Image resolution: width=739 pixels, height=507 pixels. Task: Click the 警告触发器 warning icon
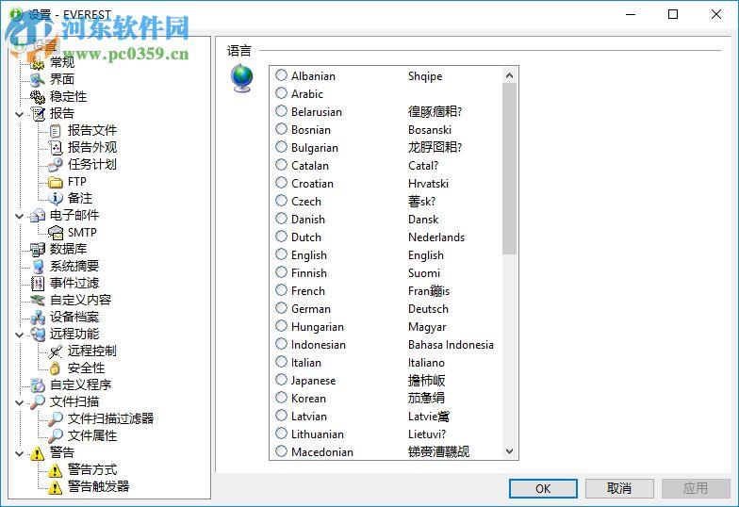pyautogui.click(x=55, y=487)
